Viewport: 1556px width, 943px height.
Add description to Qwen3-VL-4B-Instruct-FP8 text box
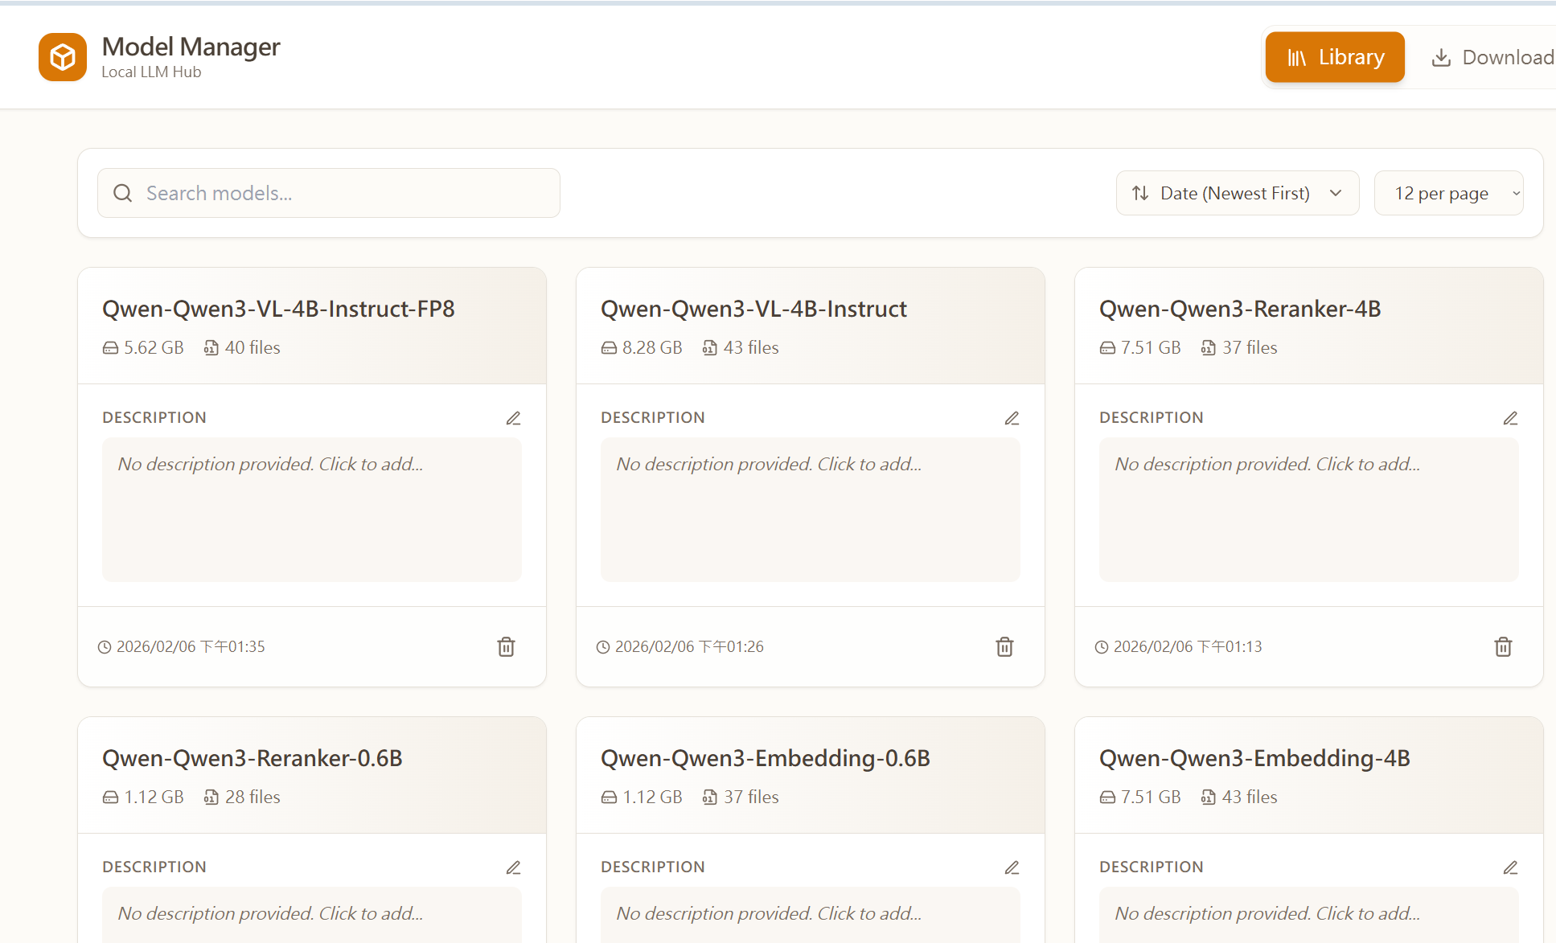(x=312, y=509)
